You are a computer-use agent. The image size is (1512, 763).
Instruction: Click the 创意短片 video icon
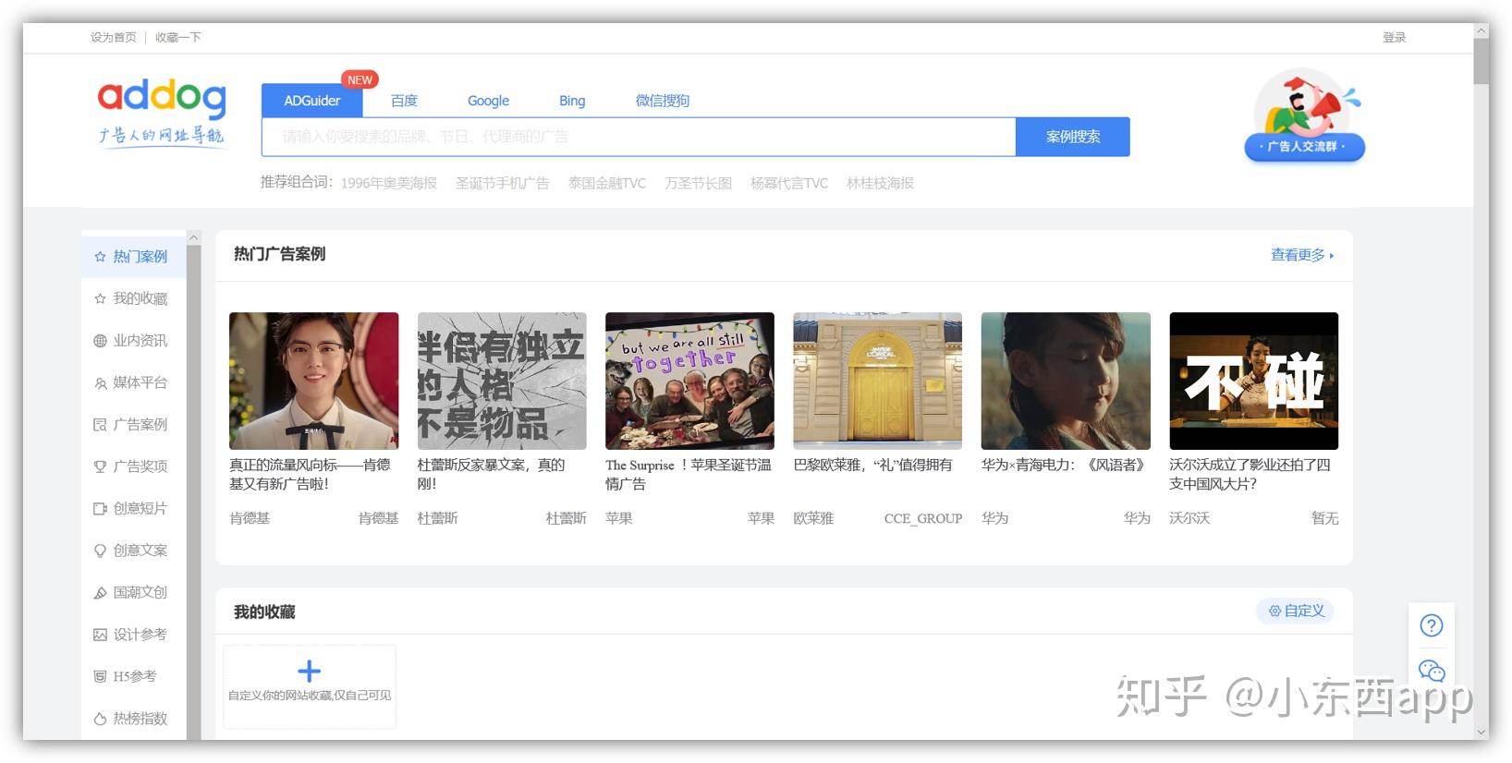[100, 509]
